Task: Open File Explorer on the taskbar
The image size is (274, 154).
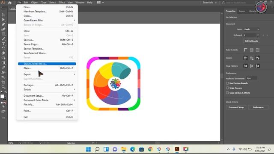Action: [x=124, y=149]
